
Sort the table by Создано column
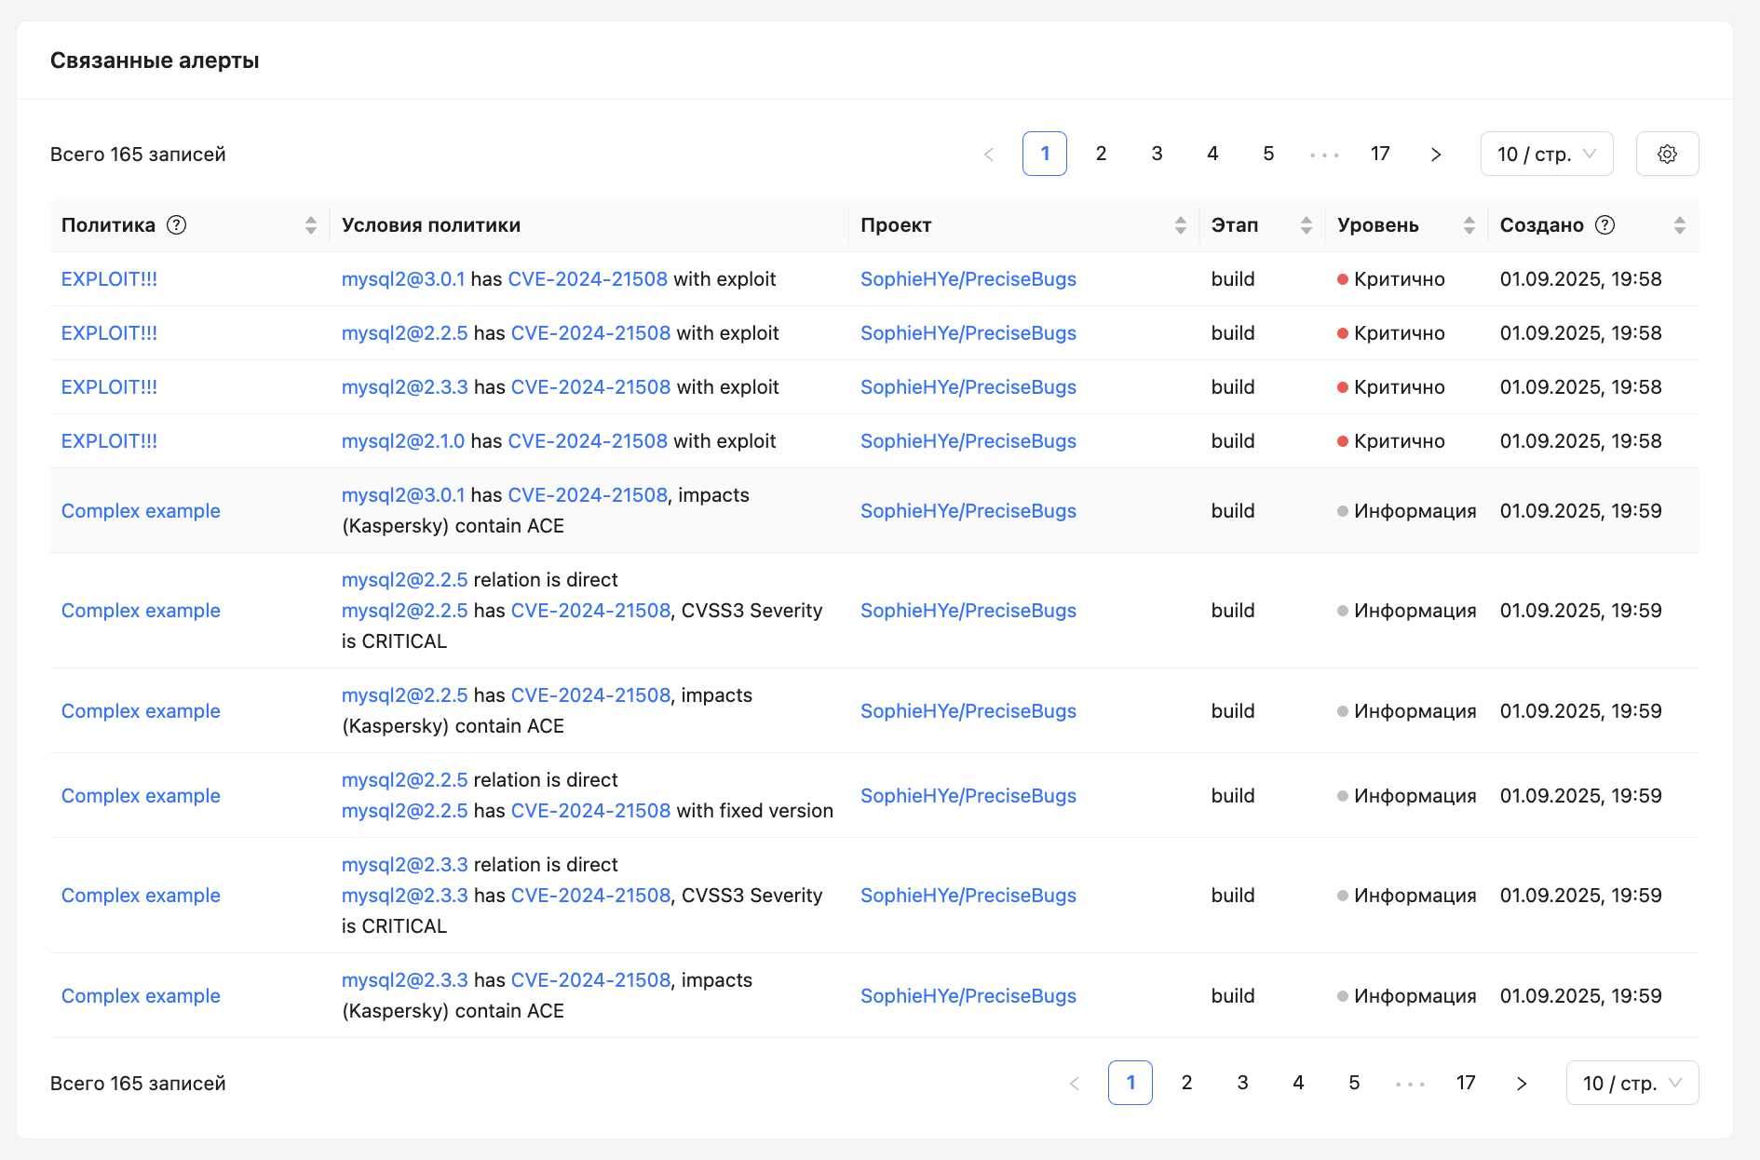pos(1679,224)
